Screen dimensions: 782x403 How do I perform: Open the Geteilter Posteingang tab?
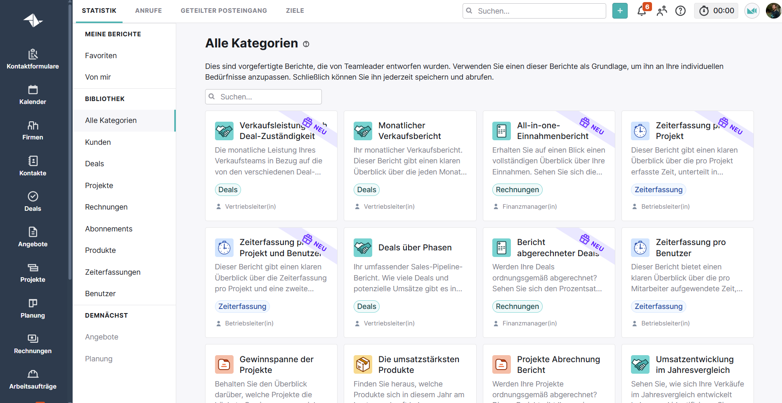[224, 11]
